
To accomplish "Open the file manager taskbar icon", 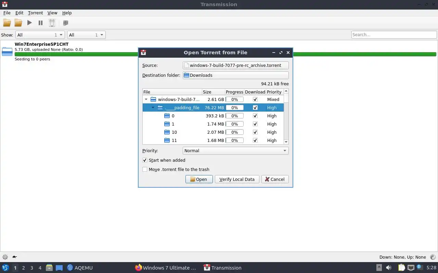I will 49,268.
